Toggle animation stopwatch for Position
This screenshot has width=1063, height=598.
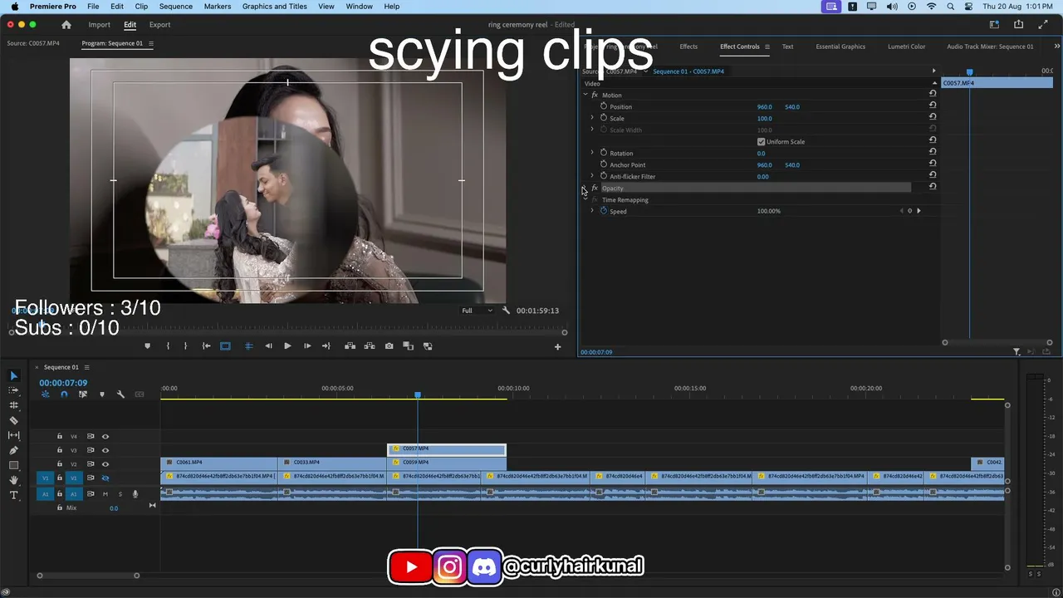tap(604, 106)
